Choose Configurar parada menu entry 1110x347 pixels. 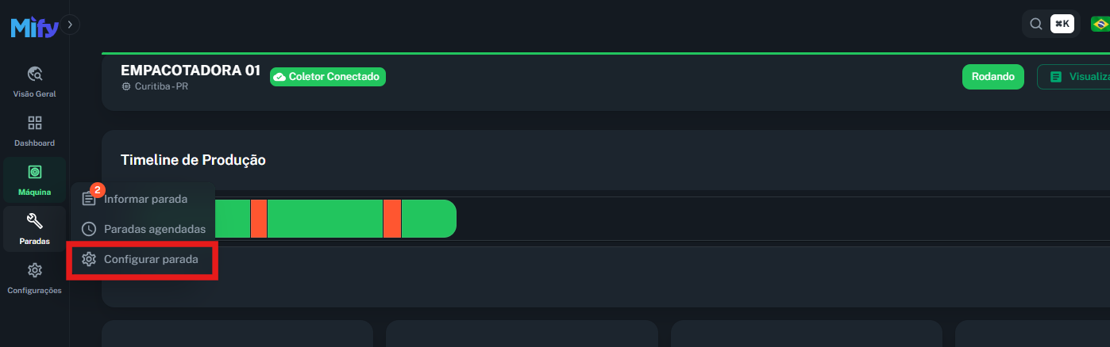151,259
